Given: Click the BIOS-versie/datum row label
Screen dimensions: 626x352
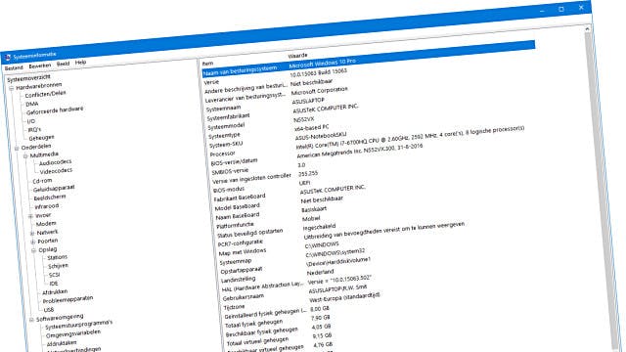Looking at the screenshot, I should (x=235, y=162).
